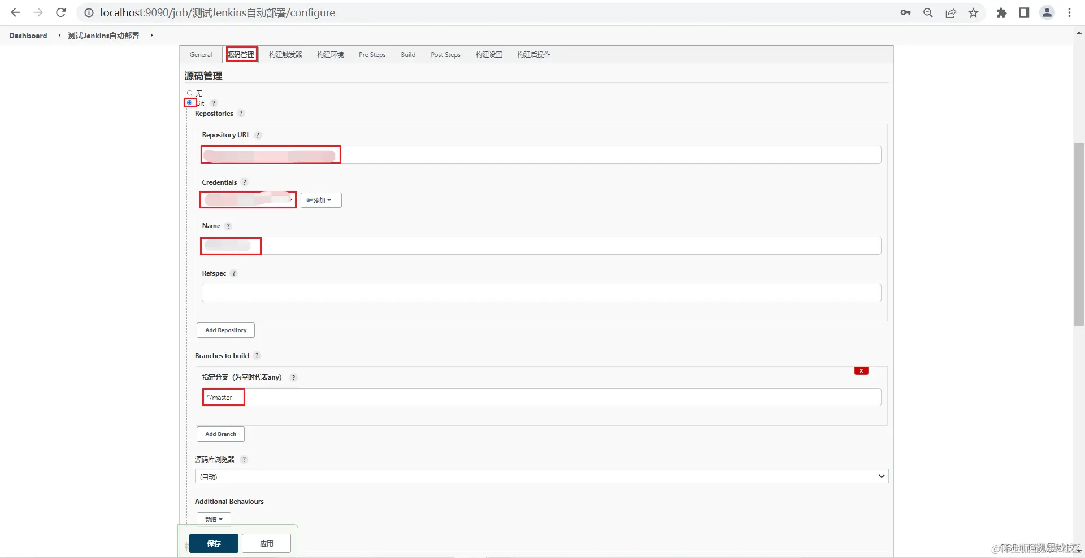Open the Credentials help icon

(245, 182)
